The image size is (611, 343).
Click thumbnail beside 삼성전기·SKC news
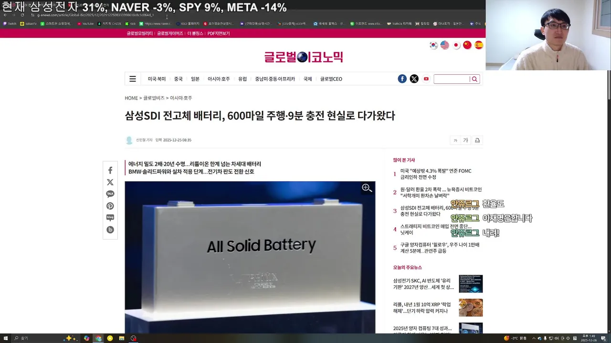[x=471, y=284]
